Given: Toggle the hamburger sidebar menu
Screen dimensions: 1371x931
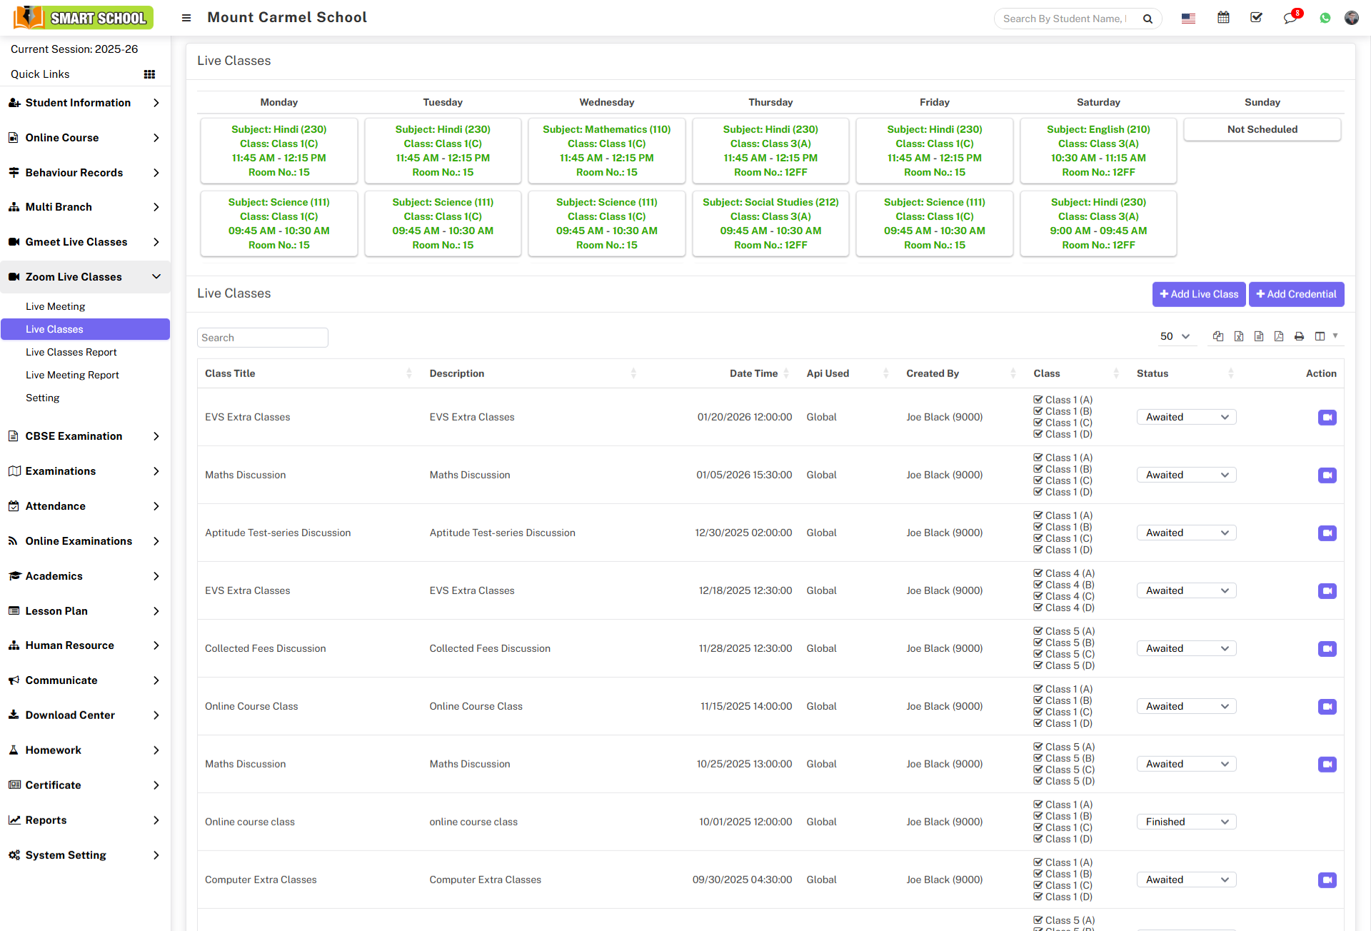Looking at the screenshot, I should 186,18.
